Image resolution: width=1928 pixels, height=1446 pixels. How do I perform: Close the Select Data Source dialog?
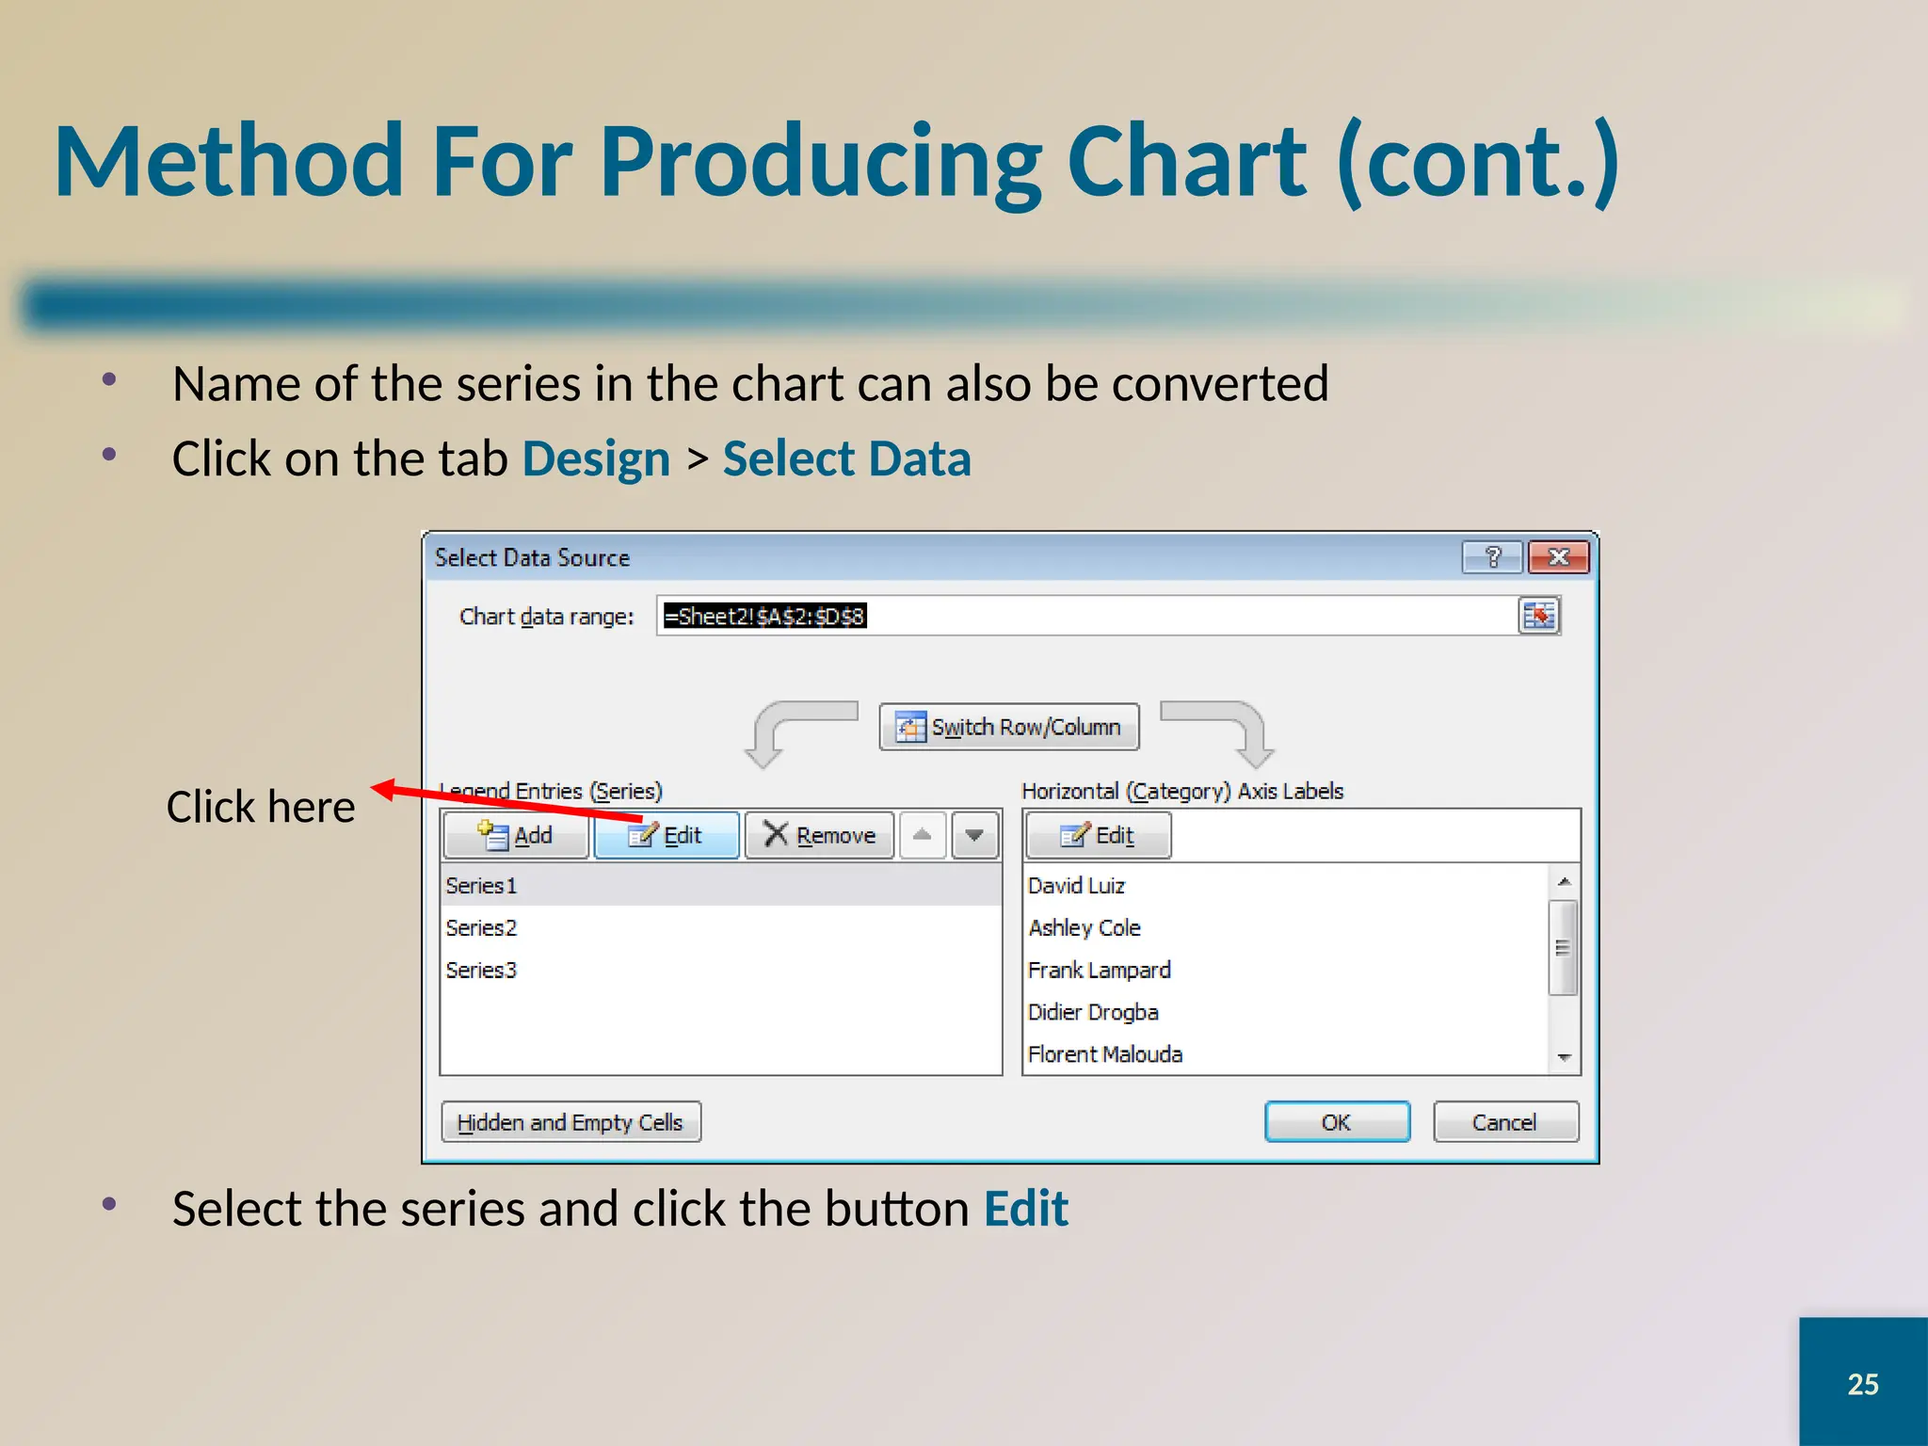[1559, 557]
